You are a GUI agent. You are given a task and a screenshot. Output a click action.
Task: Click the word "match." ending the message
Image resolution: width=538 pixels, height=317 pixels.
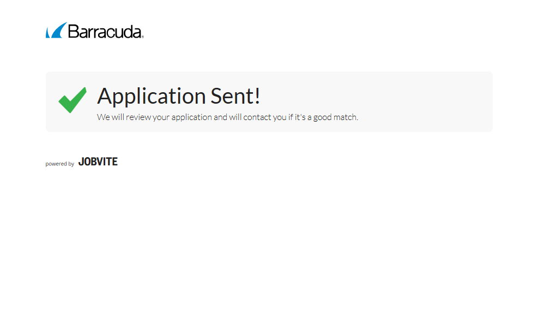(346, 117)
